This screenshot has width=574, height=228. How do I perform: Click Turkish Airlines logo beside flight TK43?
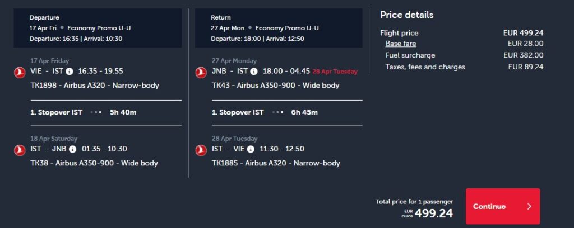click(x=201, y=72)
